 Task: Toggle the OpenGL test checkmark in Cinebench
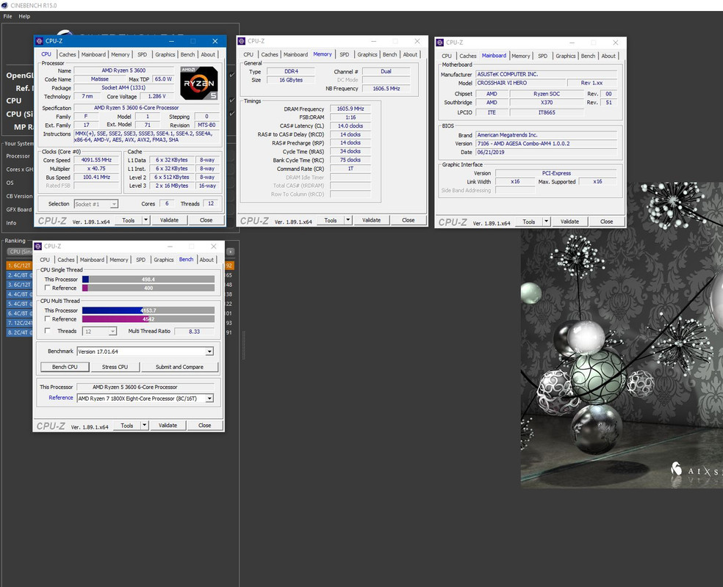point(232,75)
